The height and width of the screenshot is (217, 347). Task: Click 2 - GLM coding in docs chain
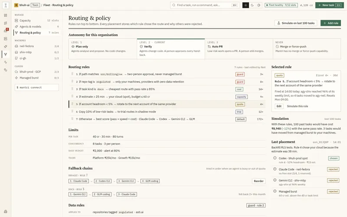coord(102,194)
